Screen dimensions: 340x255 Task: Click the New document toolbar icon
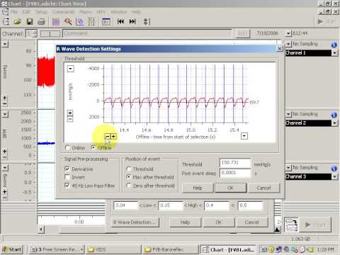[x=6, y=22]
